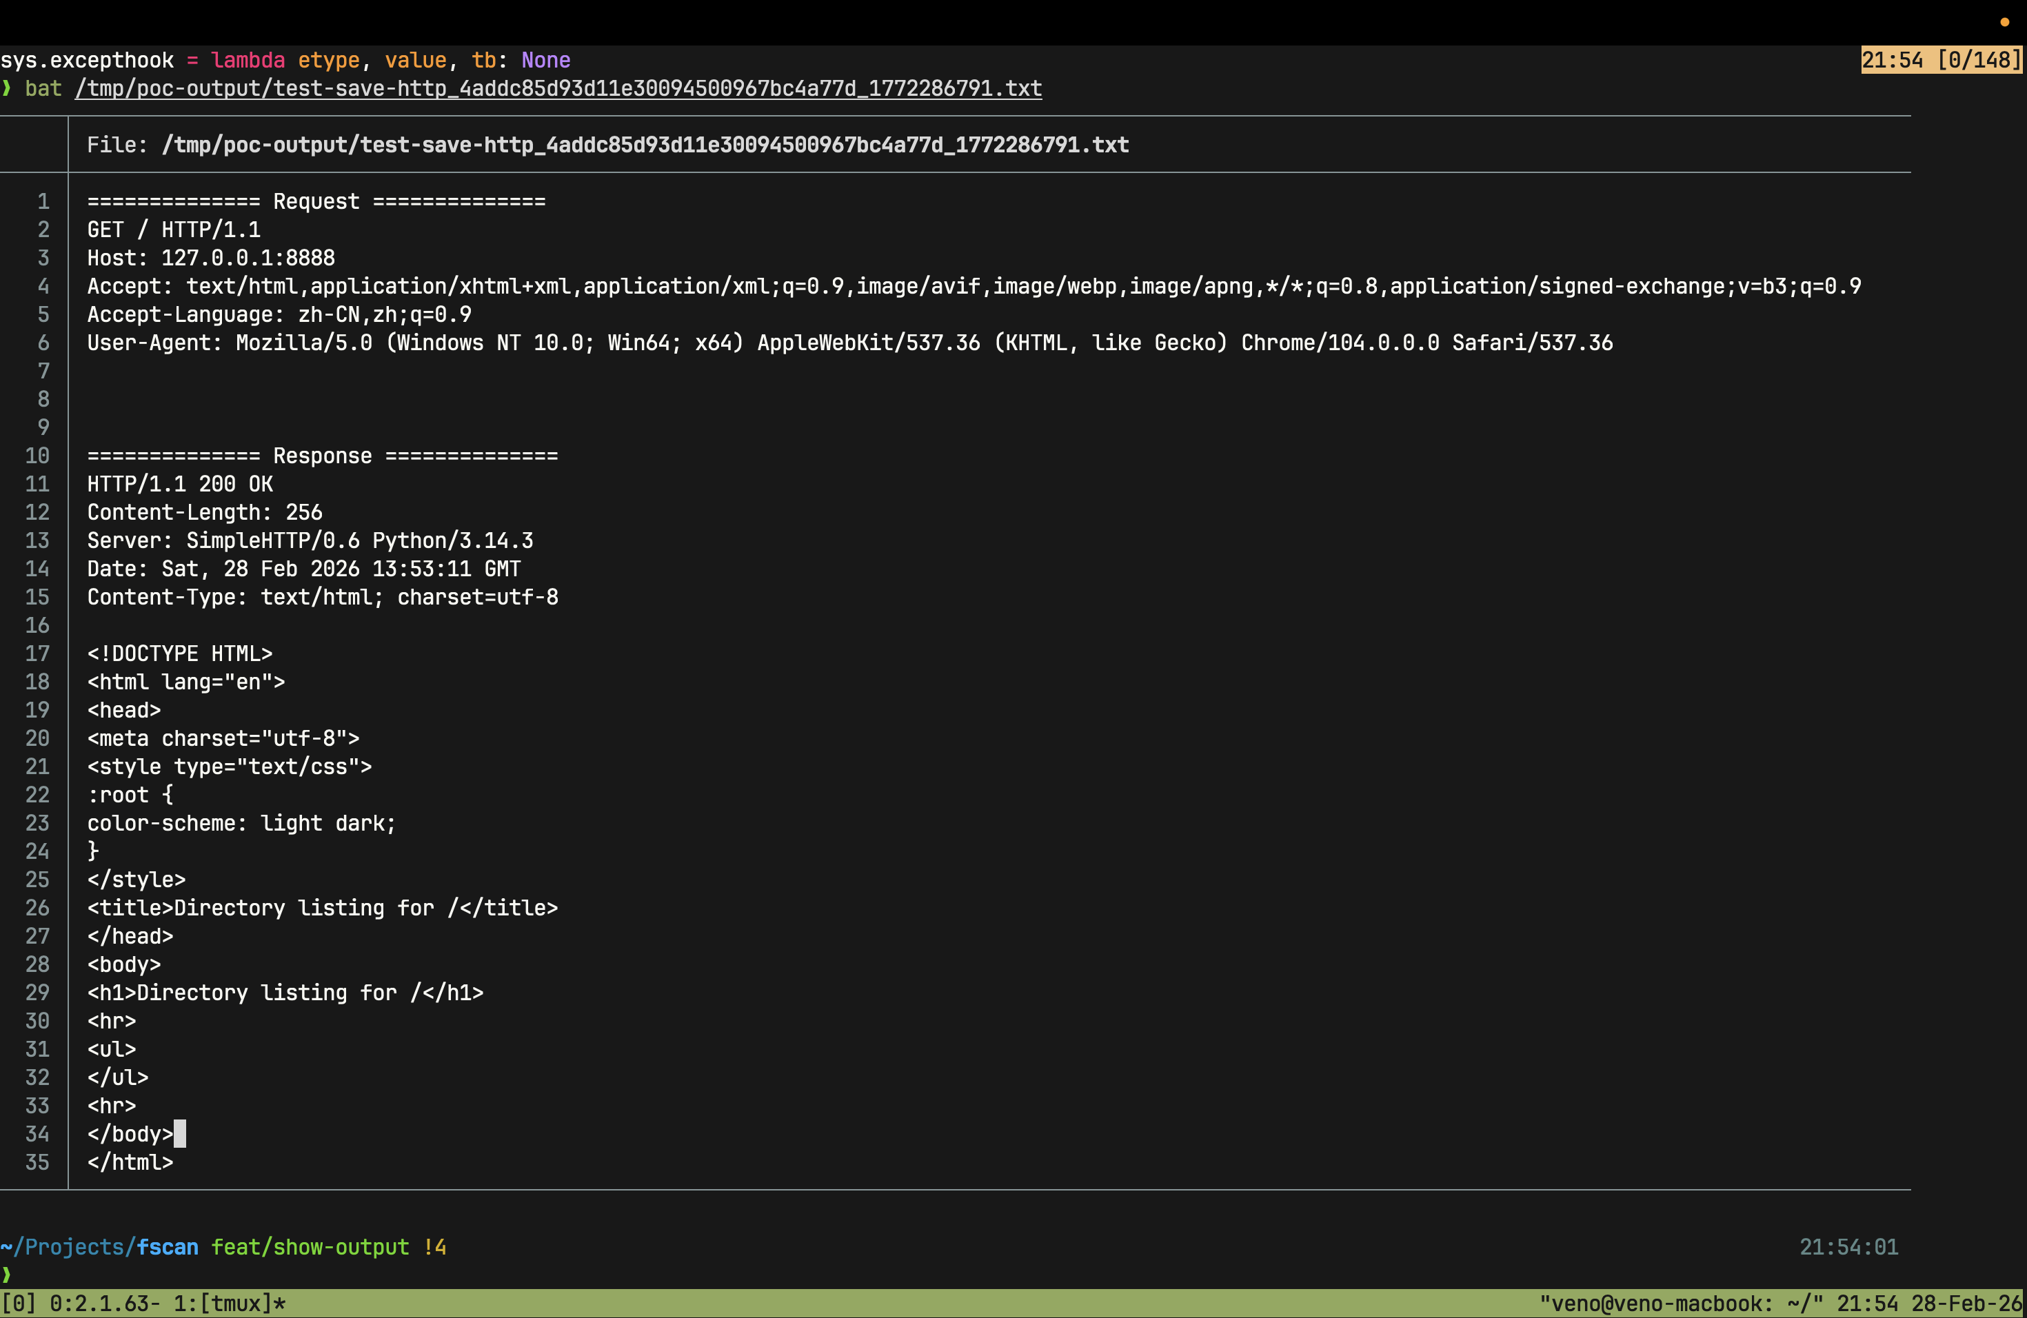
Task: Click the orange dot in the top corner
Action: (x=2004, y=22)
